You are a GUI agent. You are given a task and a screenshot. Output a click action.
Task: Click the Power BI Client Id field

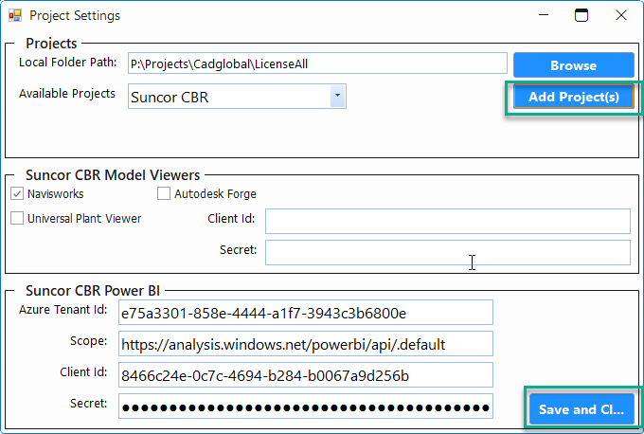point(305,374)
